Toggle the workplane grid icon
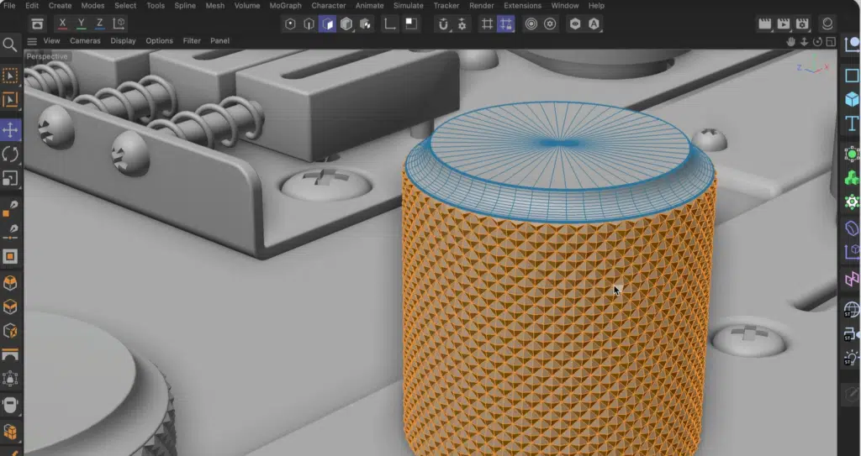The image size is (861, 456). [487, 24]
